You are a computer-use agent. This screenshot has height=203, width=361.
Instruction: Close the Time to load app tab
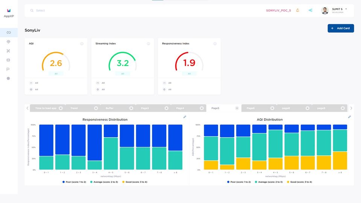click(61, 108)
